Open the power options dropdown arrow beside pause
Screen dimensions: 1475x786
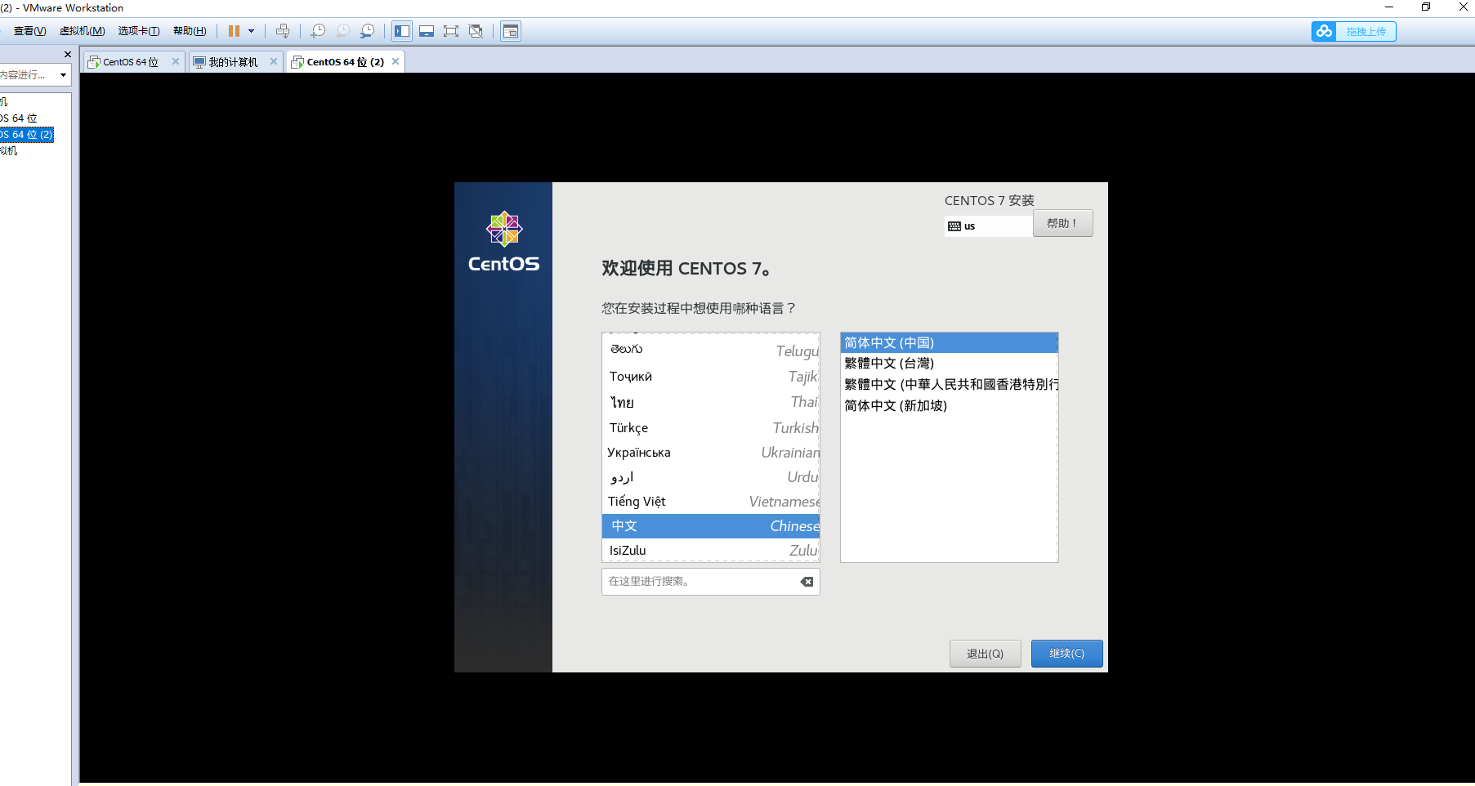pos(251,31)
